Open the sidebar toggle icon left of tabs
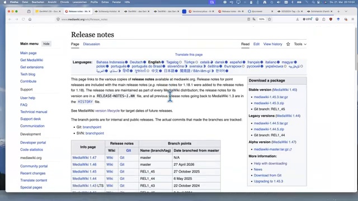 (x=29, y=11)
